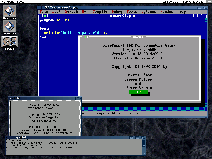The height and width of the screenshot is (159, 212).
Task: Click the AmigaShell scroll up arrow
Action: tap(144, 148)
